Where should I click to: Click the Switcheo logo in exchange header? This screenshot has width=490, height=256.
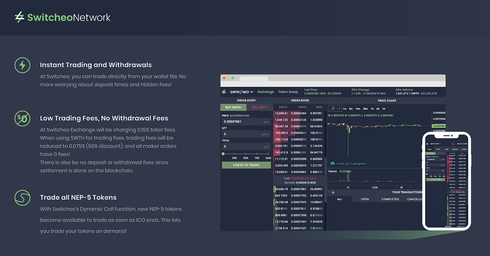point(224,92)
